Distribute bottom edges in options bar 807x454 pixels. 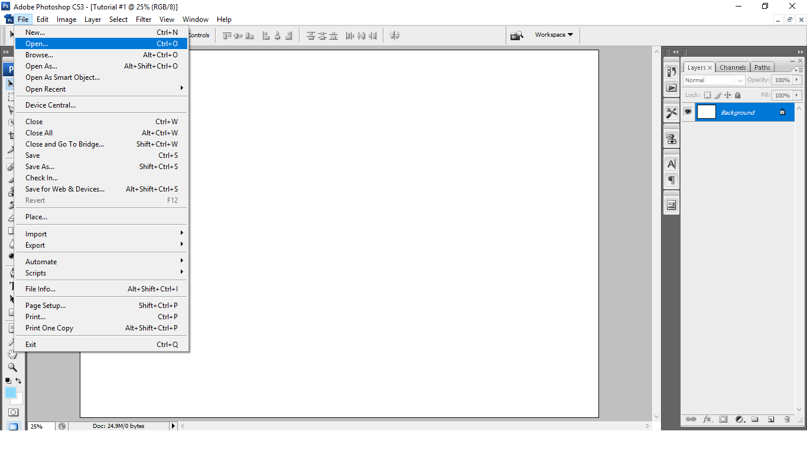click(x=333, y=35)
